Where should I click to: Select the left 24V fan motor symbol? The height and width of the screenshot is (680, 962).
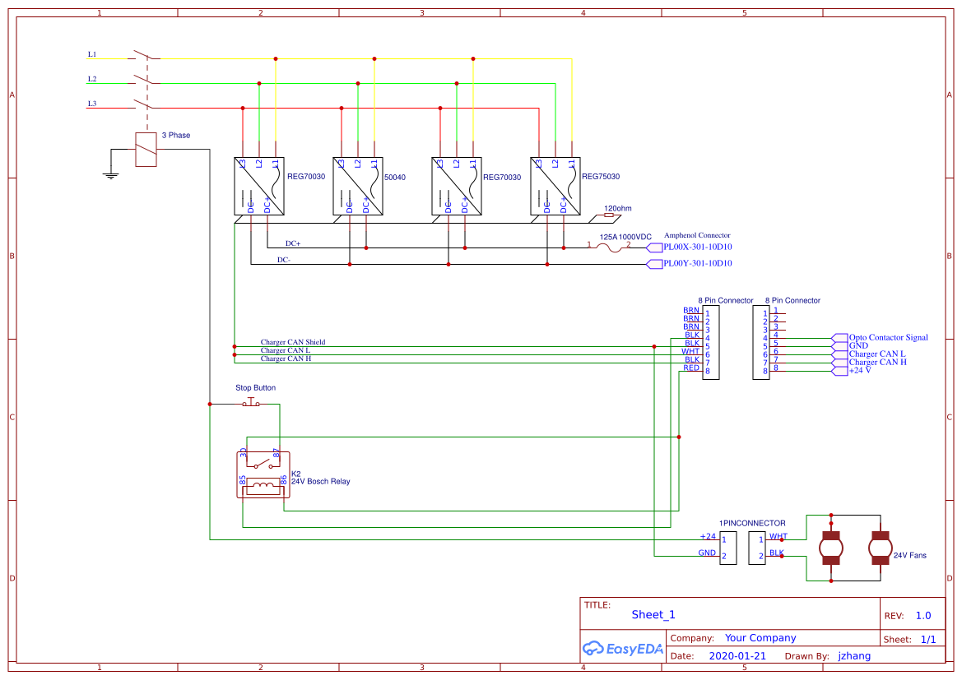point(831,547)
